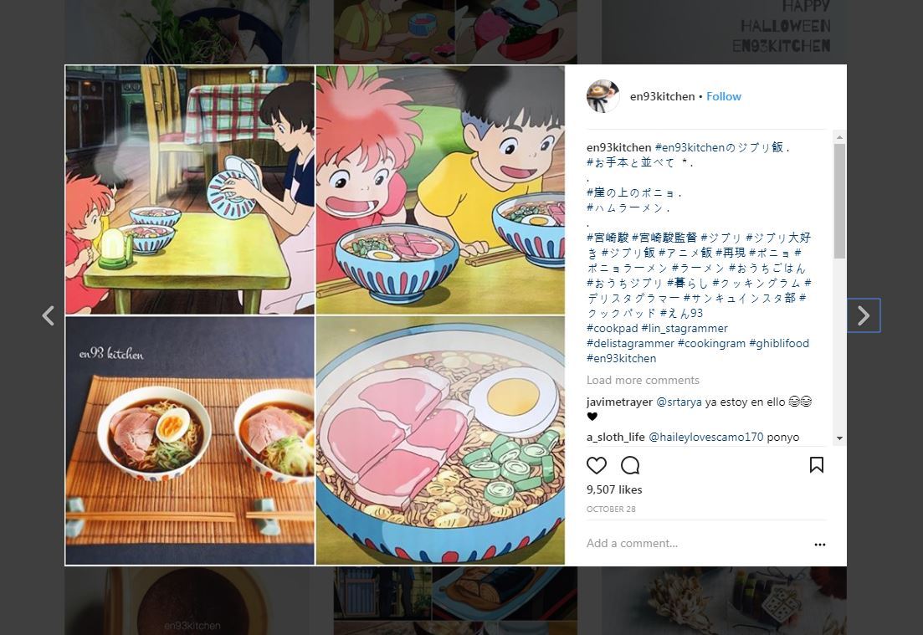Open the #cookpad hashtag link
The image size is (923, 635).
(613, 329)
